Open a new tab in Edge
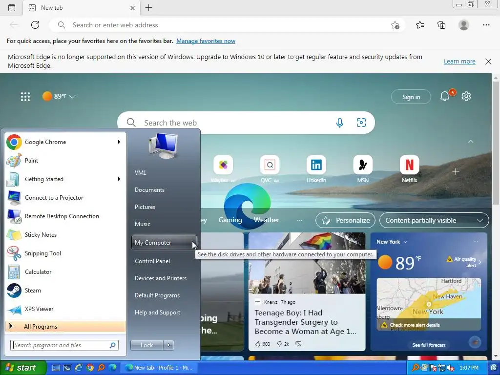The width and height of the screenshot is (500, 375). point(148,8)
